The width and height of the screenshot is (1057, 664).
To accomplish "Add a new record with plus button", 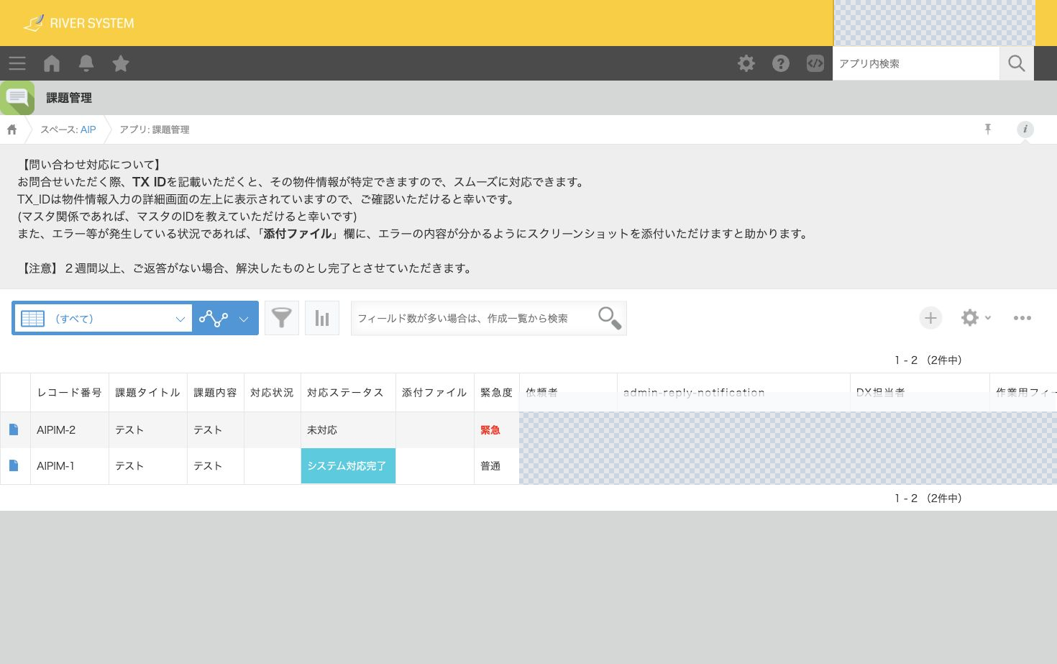I will click(930, 318).
